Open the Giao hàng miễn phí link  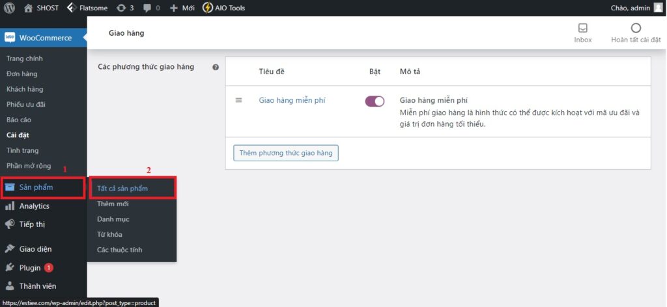(x=292, y=100)
